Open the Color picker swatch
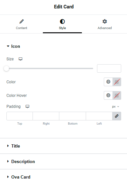This screenshot has width=127, height=185. (x=117, y=82)
